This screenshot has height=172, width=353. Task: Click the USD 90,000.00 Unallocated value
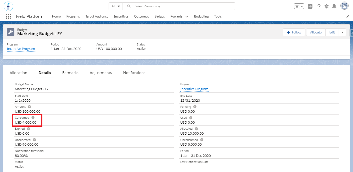[27, 145]
